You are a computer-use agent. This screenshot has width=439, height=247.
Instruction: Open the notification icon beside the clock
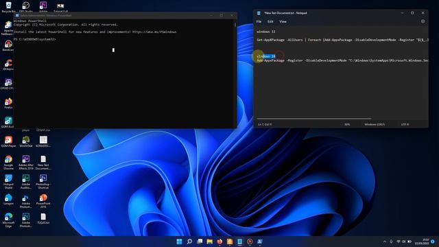433,242
